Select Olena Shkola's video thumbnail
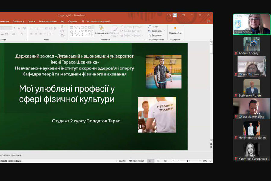271x181 pixels. (252, 24)
